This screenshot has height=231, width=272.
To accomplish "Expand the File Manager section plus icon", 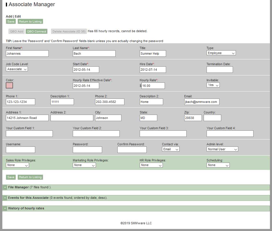I will click(5, 187).
